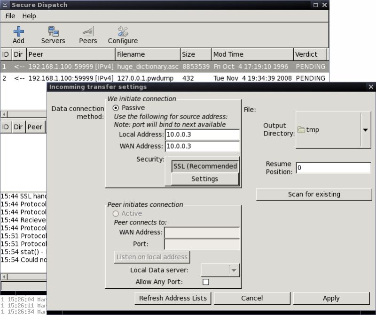Maximize the Secure Dispatch window
This screenshot has width=376, height=315.
pyautogui.click(x=315, y=5)
